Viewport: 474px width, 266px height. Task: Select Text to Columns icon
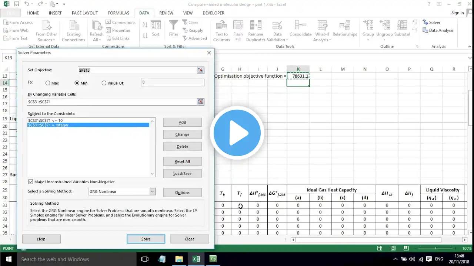(221, 25)
